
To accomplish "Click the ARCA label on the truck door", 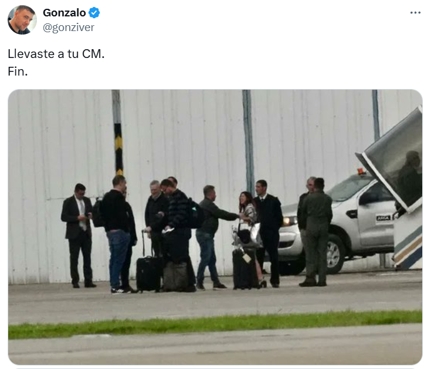I will [x=383, y=218].
